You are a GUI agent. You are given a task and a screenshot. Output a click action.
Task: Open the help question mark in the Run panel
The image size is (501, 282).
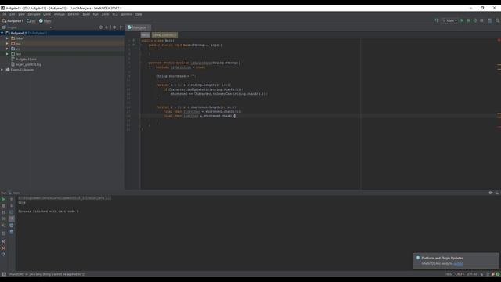[3, 254]
